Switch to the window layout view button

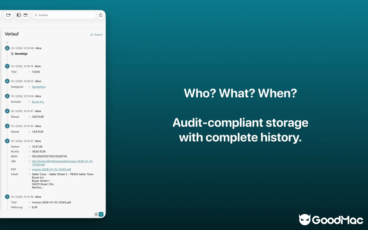pyautogui.click(x=26, y=15)
